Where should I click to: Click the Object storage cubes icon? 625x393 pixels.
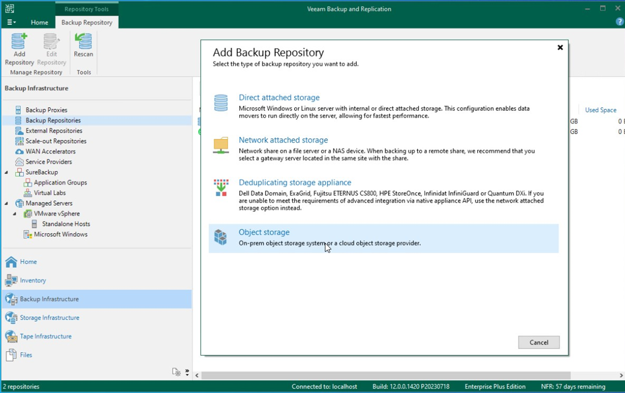(x=220, y=237)
